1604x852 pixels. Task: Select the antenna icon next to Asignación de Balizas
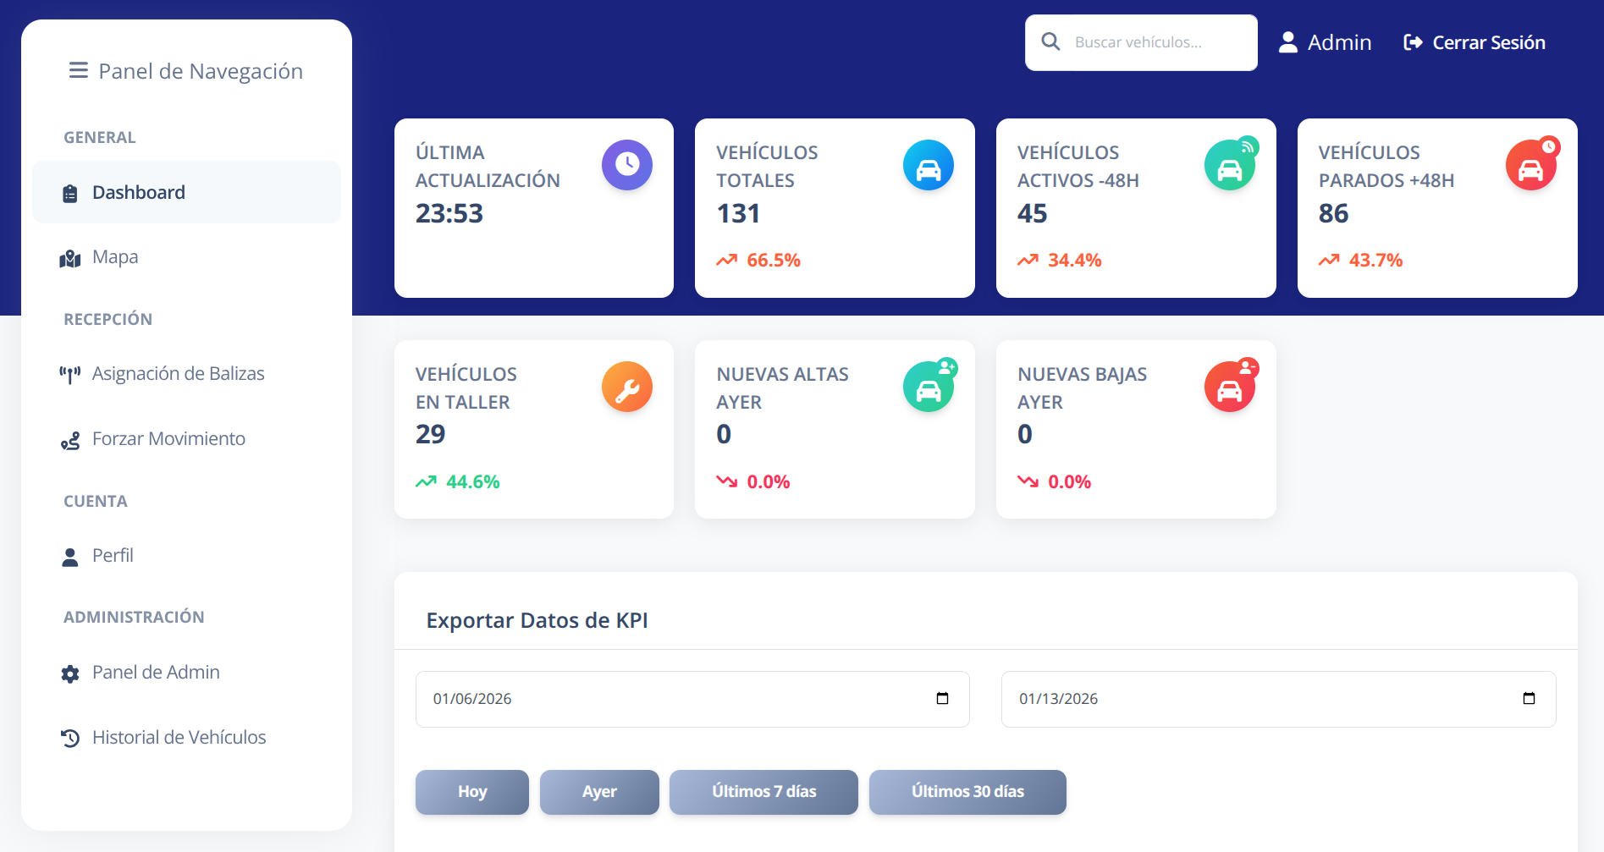(70, 373)
